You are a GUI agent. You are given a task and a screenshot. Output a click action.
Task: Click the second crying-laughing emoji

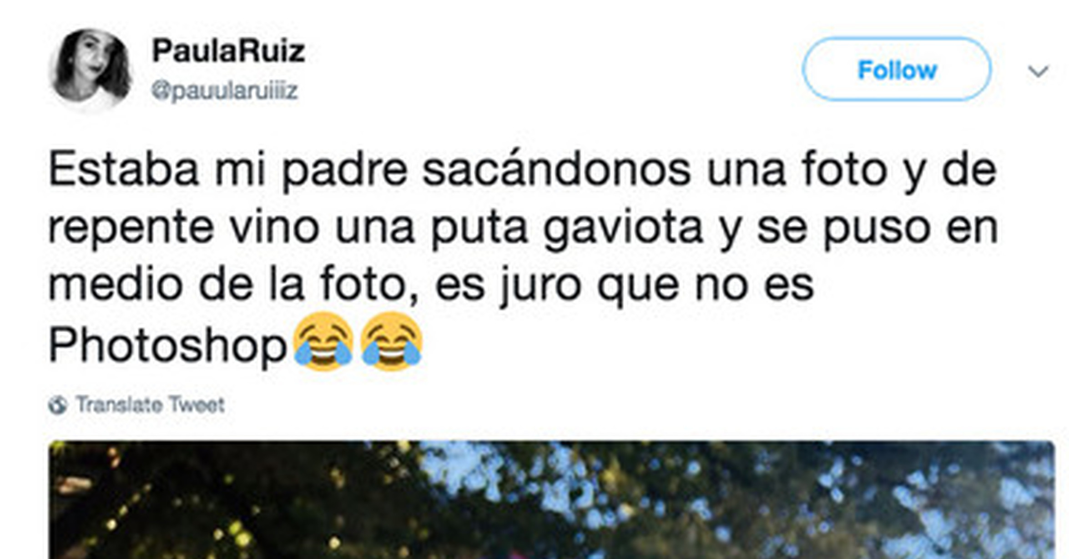click(392, 342)
